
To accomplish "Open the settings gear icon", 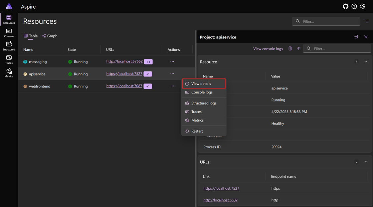I will click(363, 6).
